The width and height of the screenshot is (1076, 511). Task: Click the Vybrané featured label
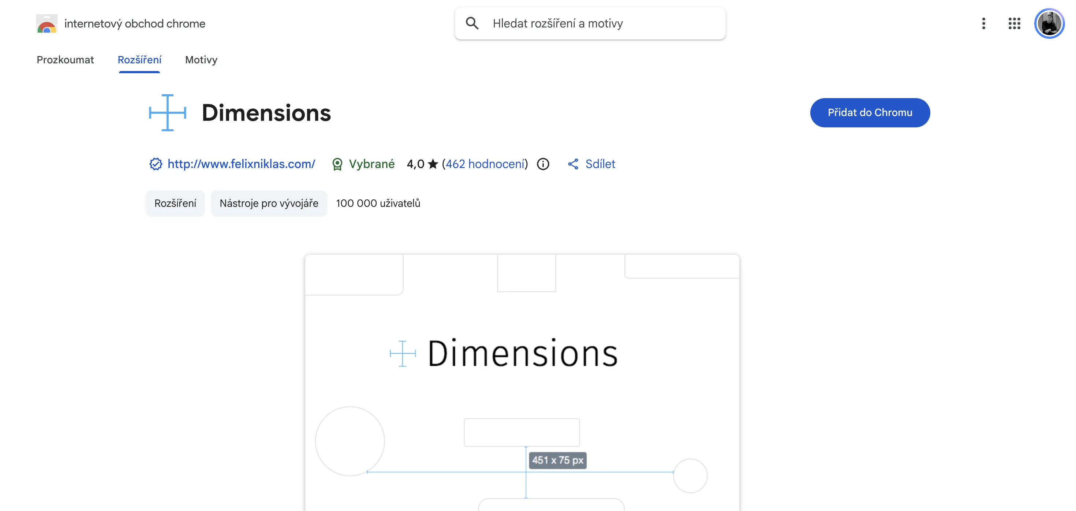[371, 164]
